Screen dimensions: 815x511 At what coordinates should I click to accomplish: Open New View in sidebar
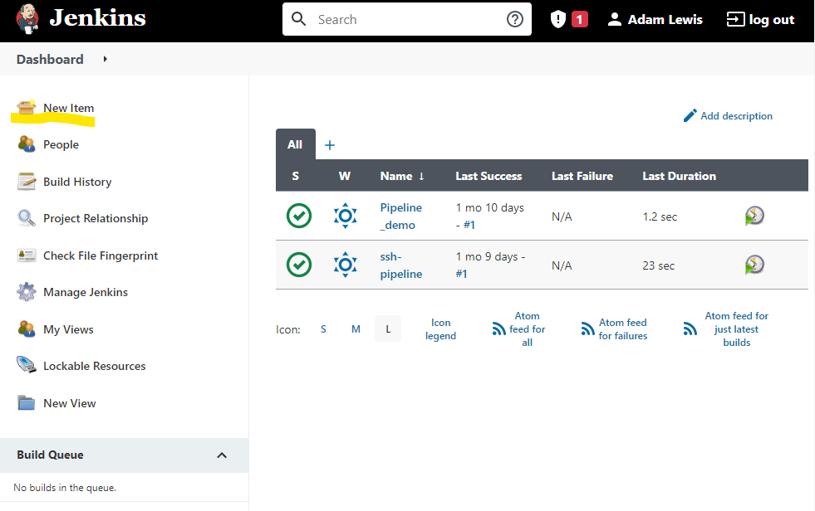[69, 403]
